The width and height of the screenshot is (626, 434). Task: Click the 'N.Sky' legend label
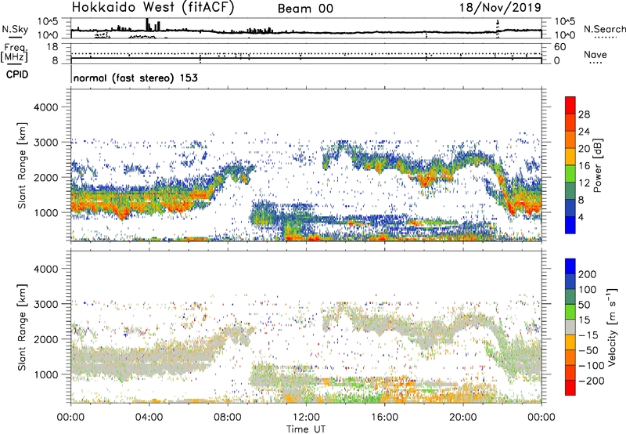click(x=15, y=29)
